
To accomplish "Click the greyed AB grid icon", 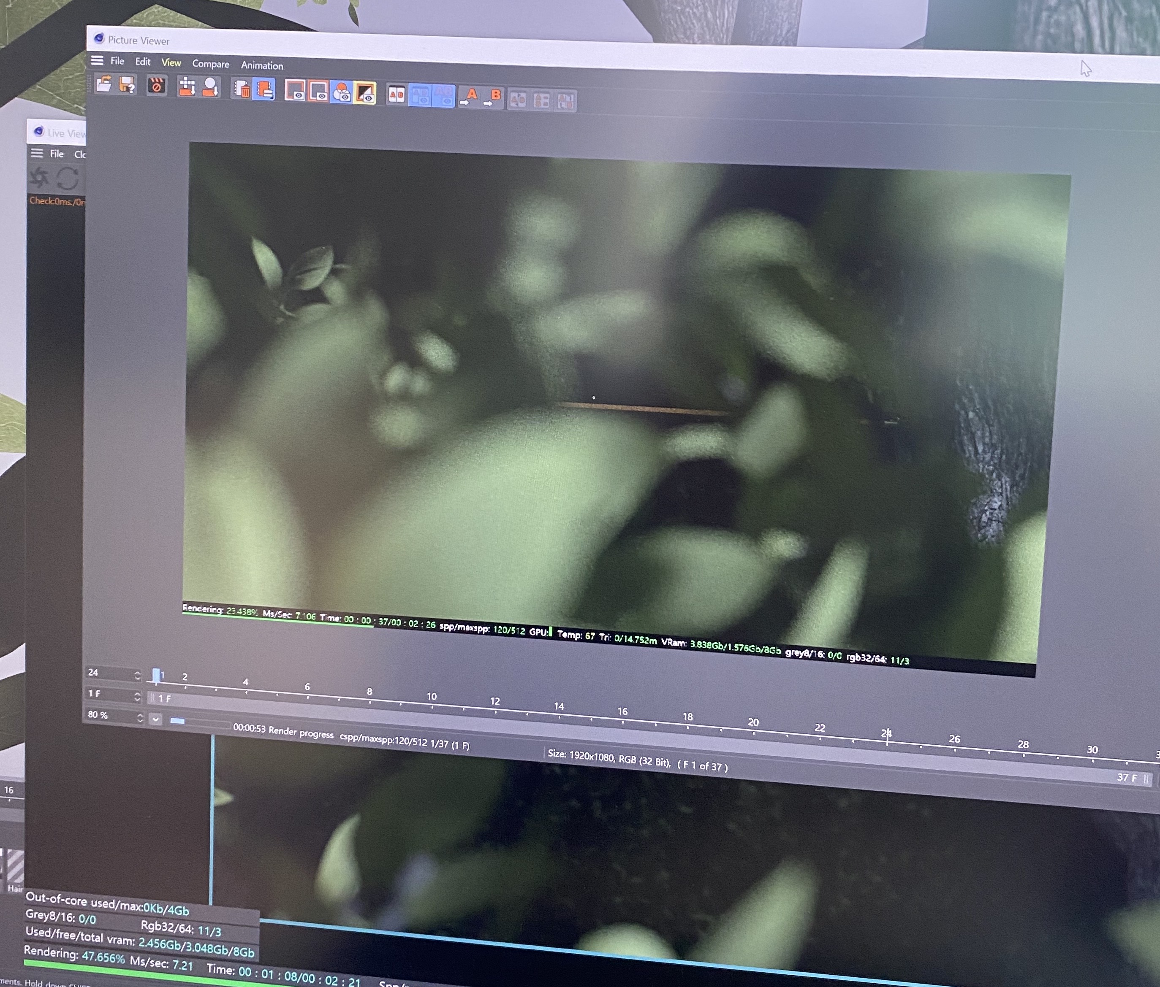I will point(541,101).
